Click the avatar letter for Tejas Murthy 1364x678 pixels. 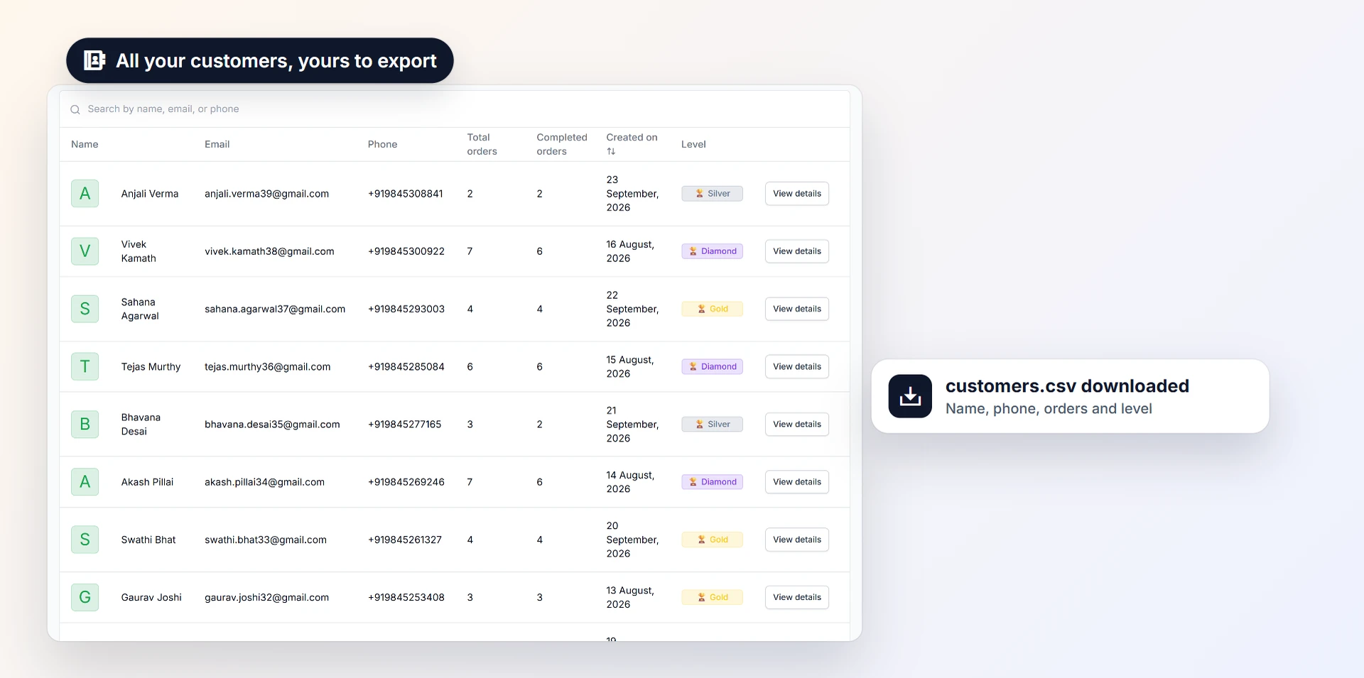(85, 366)
